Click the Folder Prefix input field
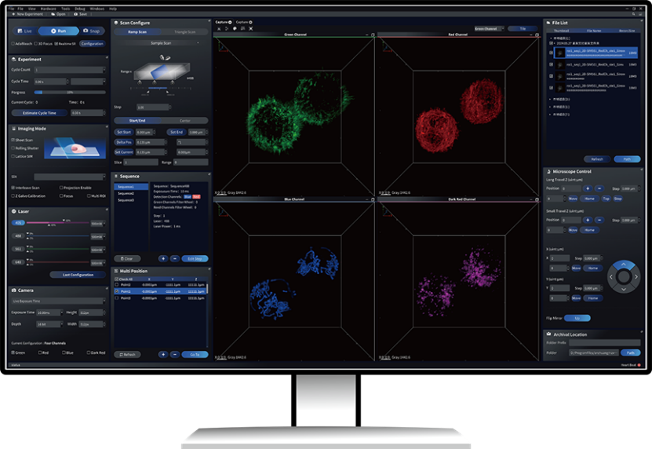 pos(604,342)
